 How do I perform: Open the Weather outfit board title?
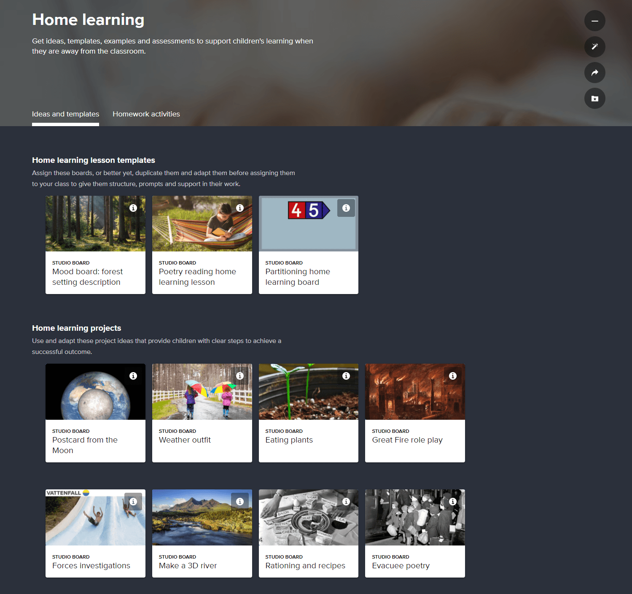pyautogui.click(x=185, y=440)
